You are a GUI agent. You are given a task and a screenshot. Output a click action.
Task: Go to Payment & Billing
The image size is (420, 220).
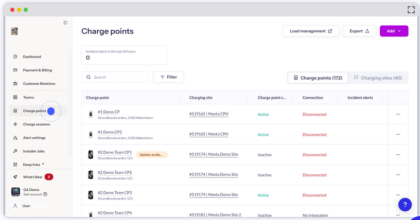tap(37, 70)
